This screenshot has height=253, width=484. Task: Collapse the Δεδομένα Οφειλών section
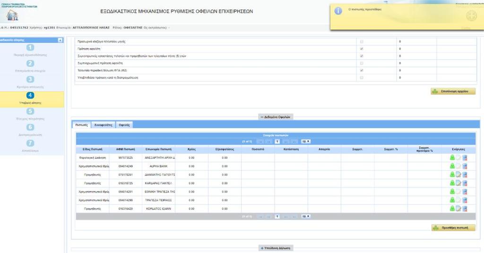coord(276,117)
